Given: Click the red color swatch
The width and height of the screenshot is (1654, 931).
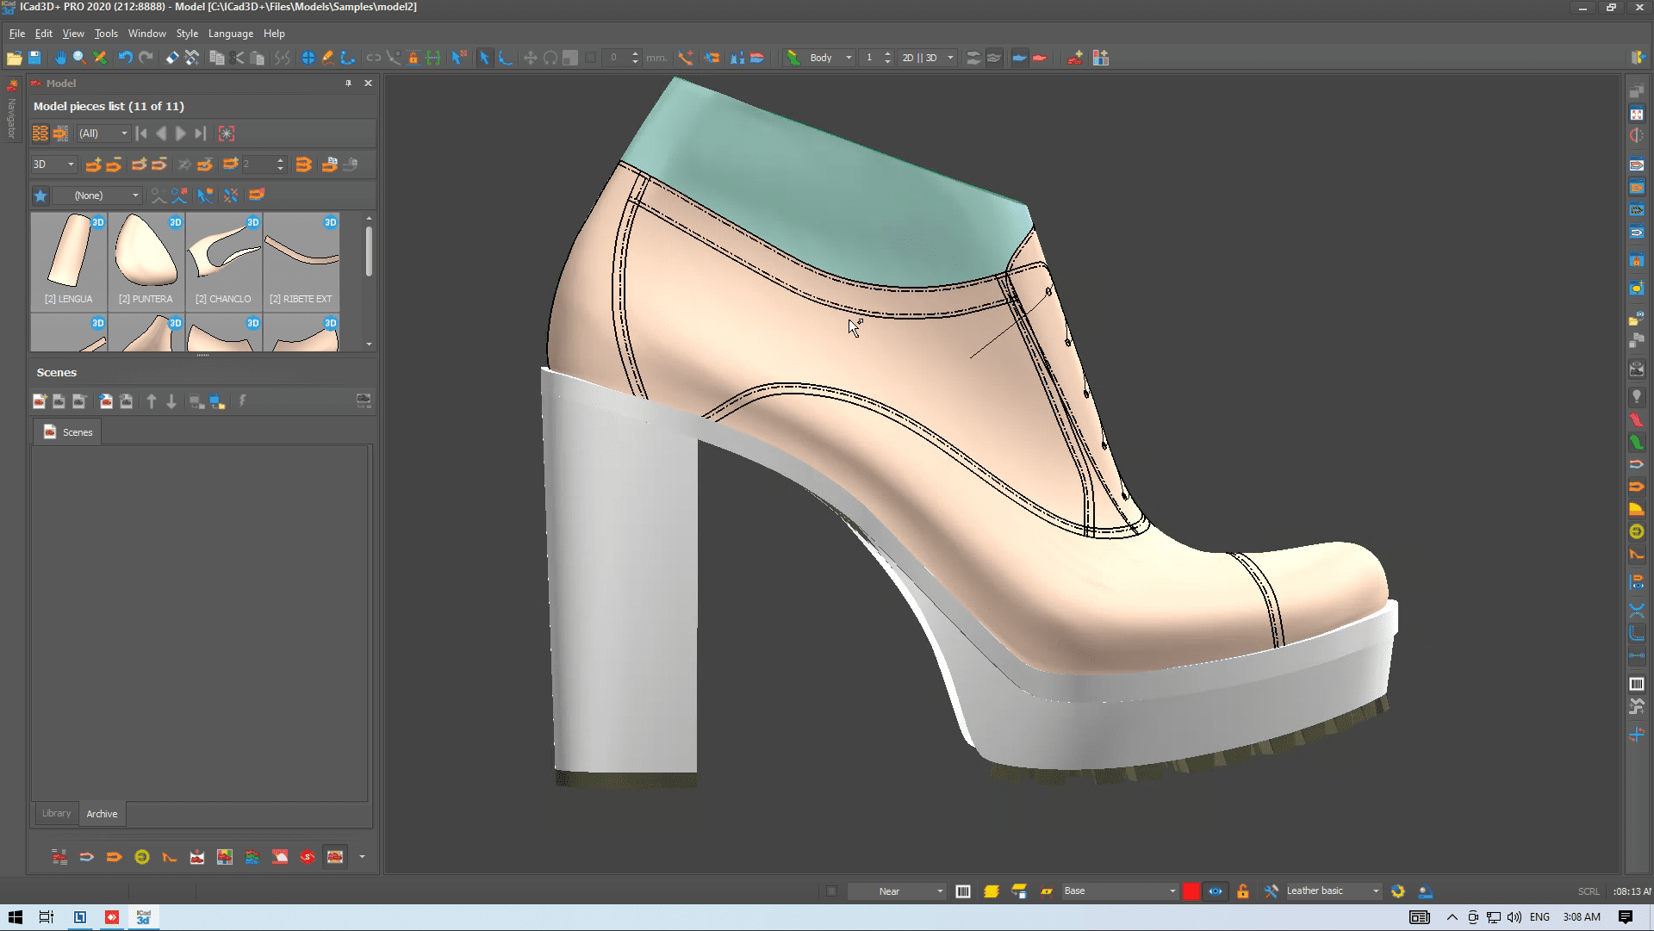Looking at the screenshot, I should 1191,891.
